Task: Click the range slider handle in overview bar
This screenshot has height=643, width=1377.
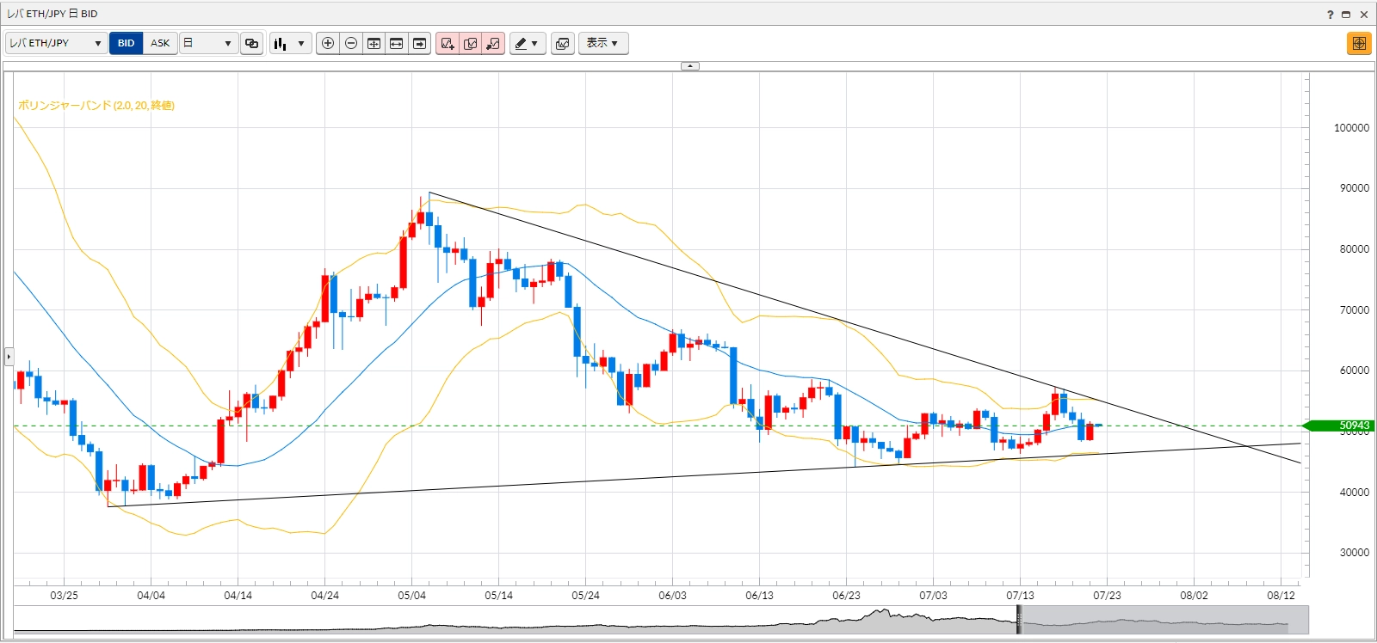Action: point(1019,619)
